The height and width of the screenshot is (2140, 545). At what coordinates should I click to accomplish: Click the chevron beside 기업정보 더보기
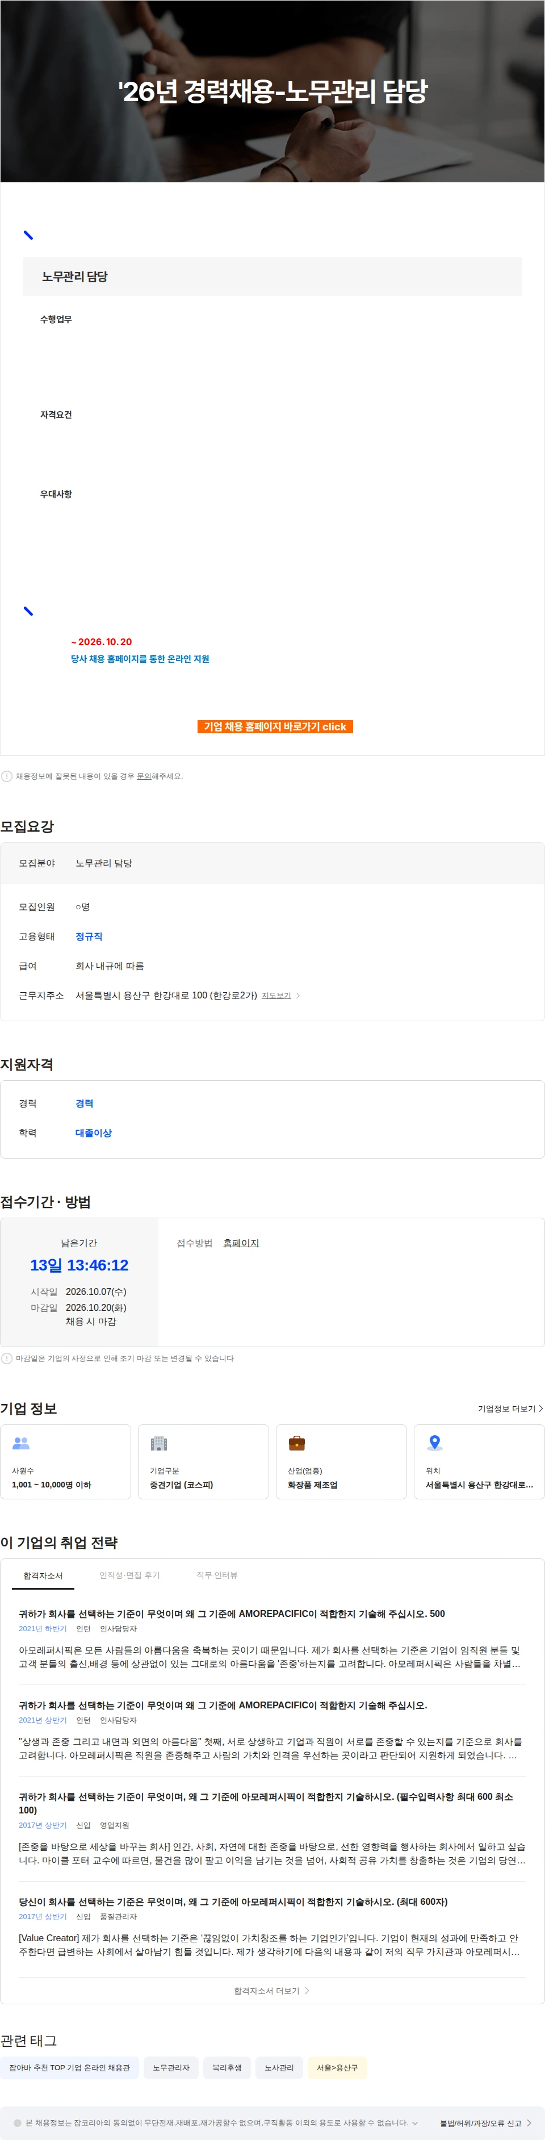coord(541,1409)
